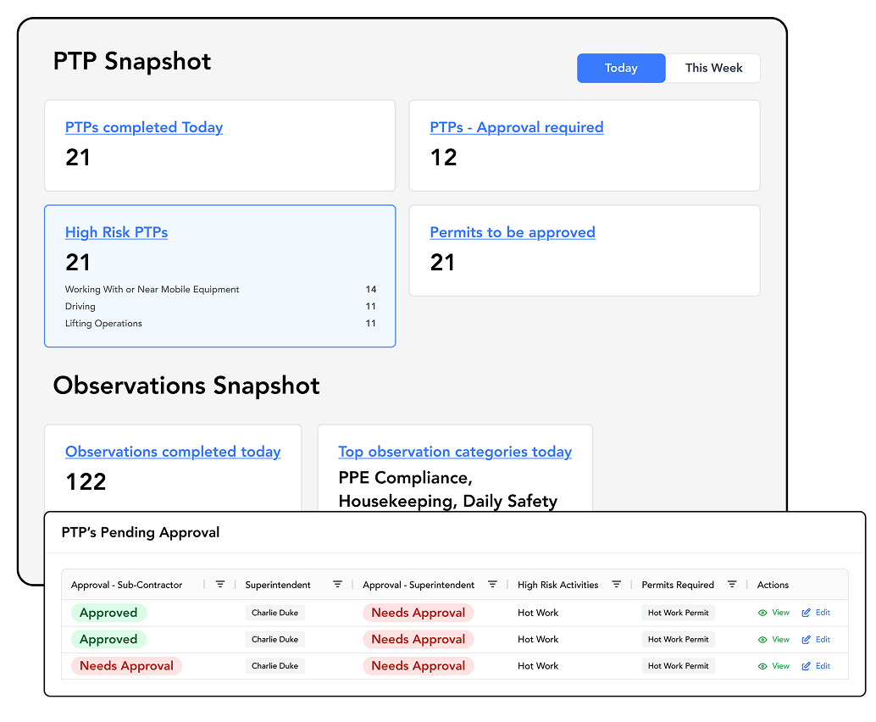876x722 pixels.
Task: Open the PTPs completed Today link
Action: [x=144, y=127]
